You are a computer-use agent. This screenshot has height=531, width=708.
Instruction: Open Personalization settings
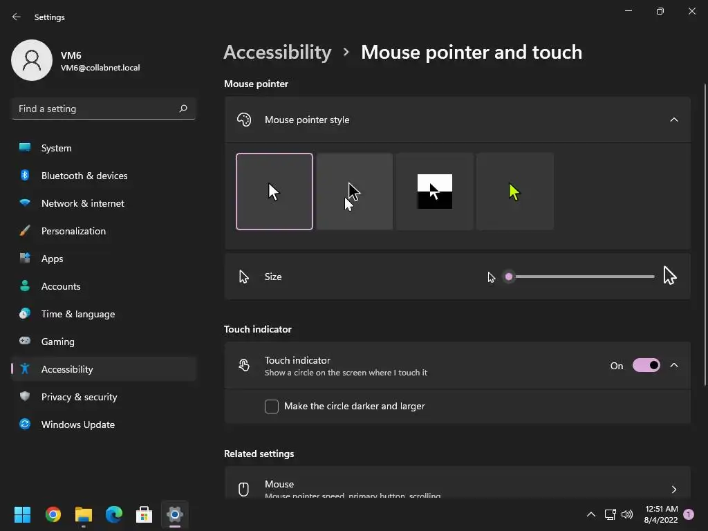pyautogui.click(x=104, y=230)
